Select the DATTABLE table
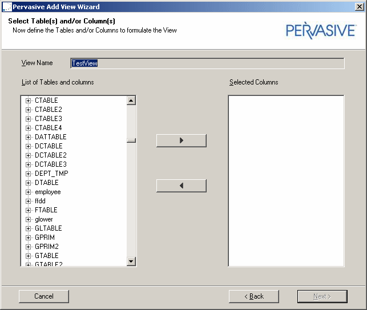The width and height of the screenshot is (367, 310). point(50,137)
